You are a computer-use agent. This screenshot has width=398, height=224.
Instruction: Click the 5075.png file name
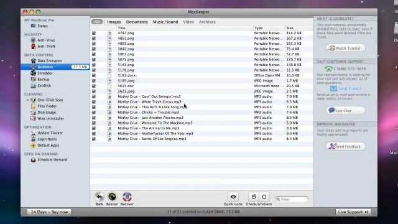(126, 60)
